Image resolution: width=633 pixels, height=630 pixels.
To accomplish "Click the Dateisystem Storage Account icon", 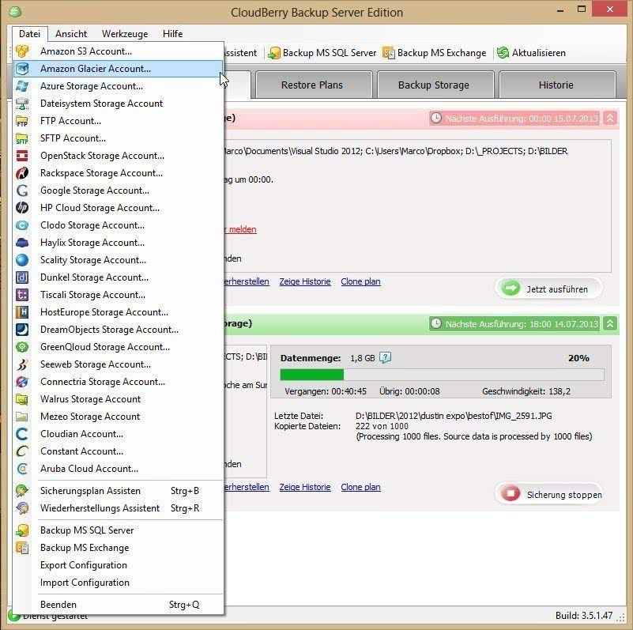I will point(22,104).
